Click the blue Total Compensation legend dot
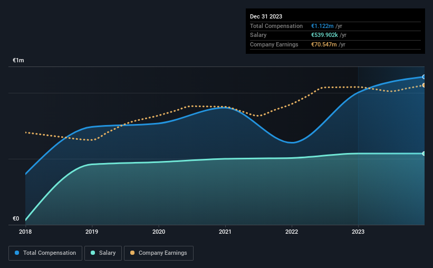Screen dimensions: 433x268 tap(17, 253)
